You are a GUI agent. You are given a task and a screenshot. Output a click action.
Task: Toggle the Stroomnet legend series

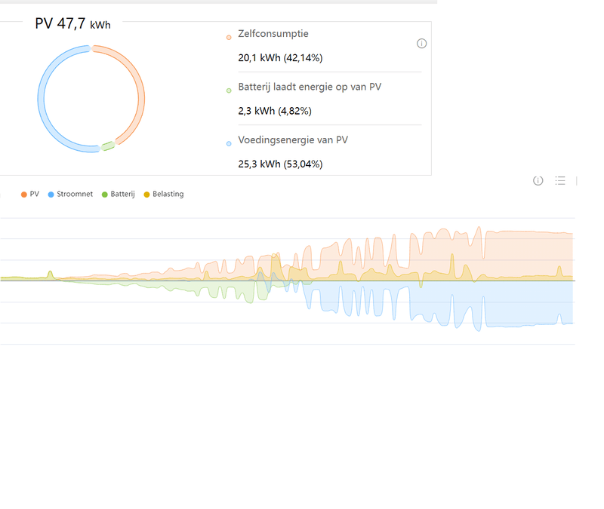click(70, 194)
